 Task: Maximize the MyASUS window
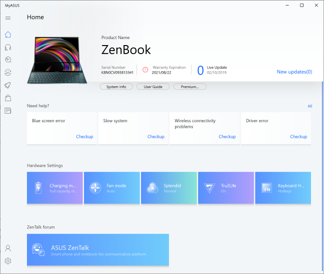(301, 6)
